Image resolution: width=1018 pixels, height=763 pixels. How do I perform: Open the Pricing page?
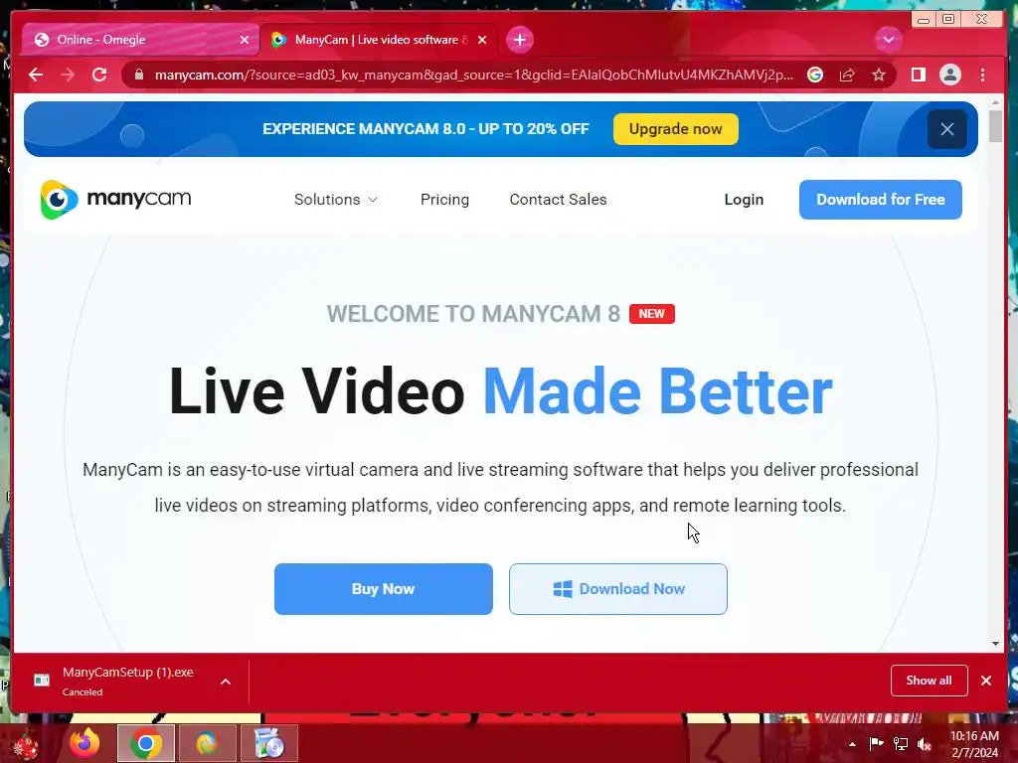[x=444, y=199]
